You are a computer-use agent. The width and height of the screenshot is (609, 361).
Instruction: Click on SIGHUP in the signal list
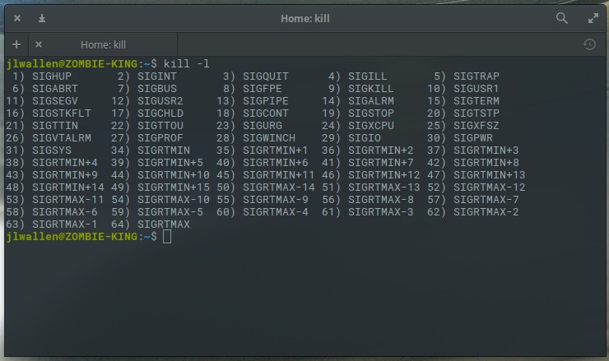click(52, 76)
